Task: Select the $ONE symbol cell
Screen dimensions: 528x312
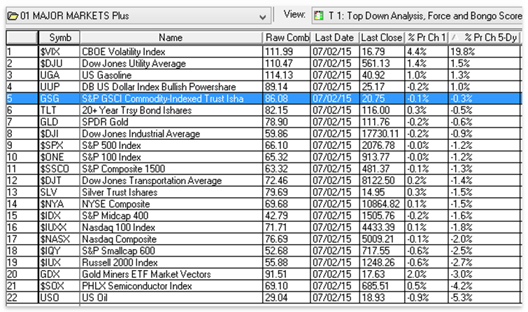Action: [59, 157]
